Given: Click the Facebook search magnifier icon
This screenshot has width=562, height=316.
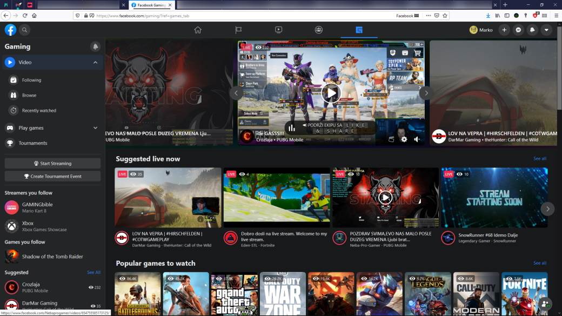Looking at the screenshot, I should coord(24,30).
